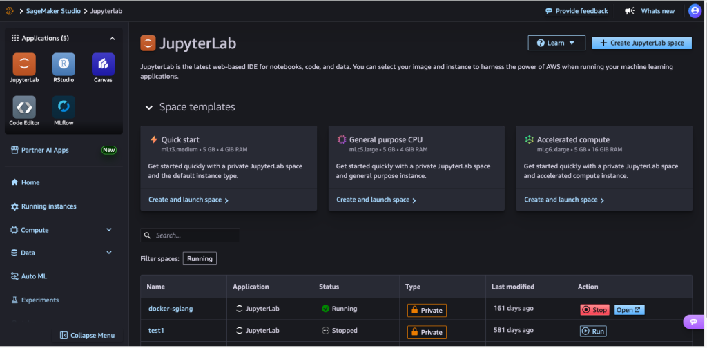Screen dimensions: 707x348
Task: Open the Learn dropdown
Action: (556, 43)
